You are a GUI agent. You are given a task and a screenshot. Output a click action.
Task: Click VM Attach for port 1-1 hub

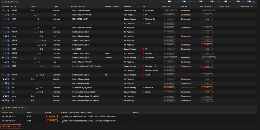point(169,15)
